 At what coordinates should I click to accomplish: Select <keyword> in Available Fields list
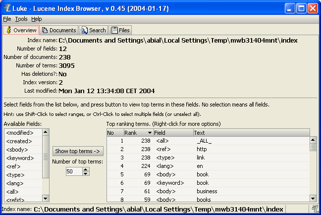tap(23, 158)
